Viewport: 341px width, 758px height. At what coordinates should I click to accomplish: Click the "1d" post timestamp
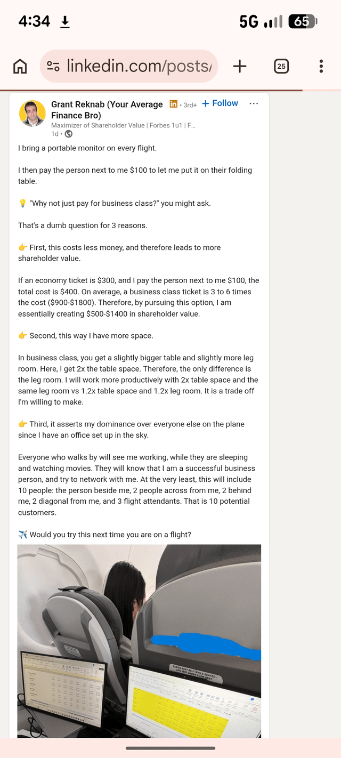pyautogui.click(x=55, y=134)
